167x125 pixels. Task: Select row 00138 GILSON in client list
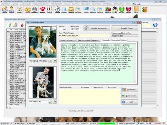[16, 55]
